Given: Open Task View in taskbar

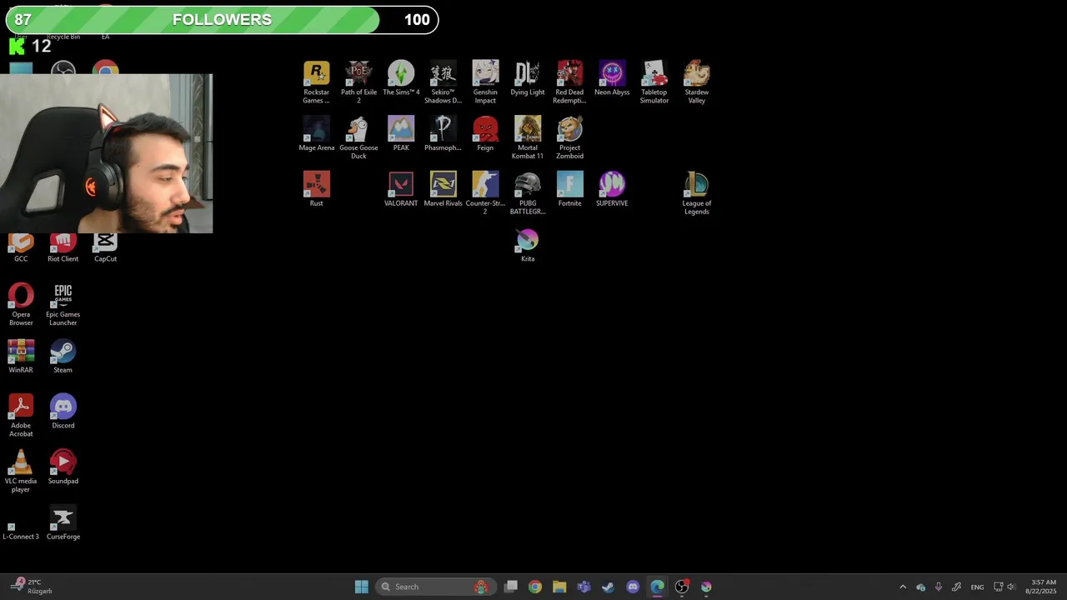Looking at the screenshot, I should pos(511,587).
